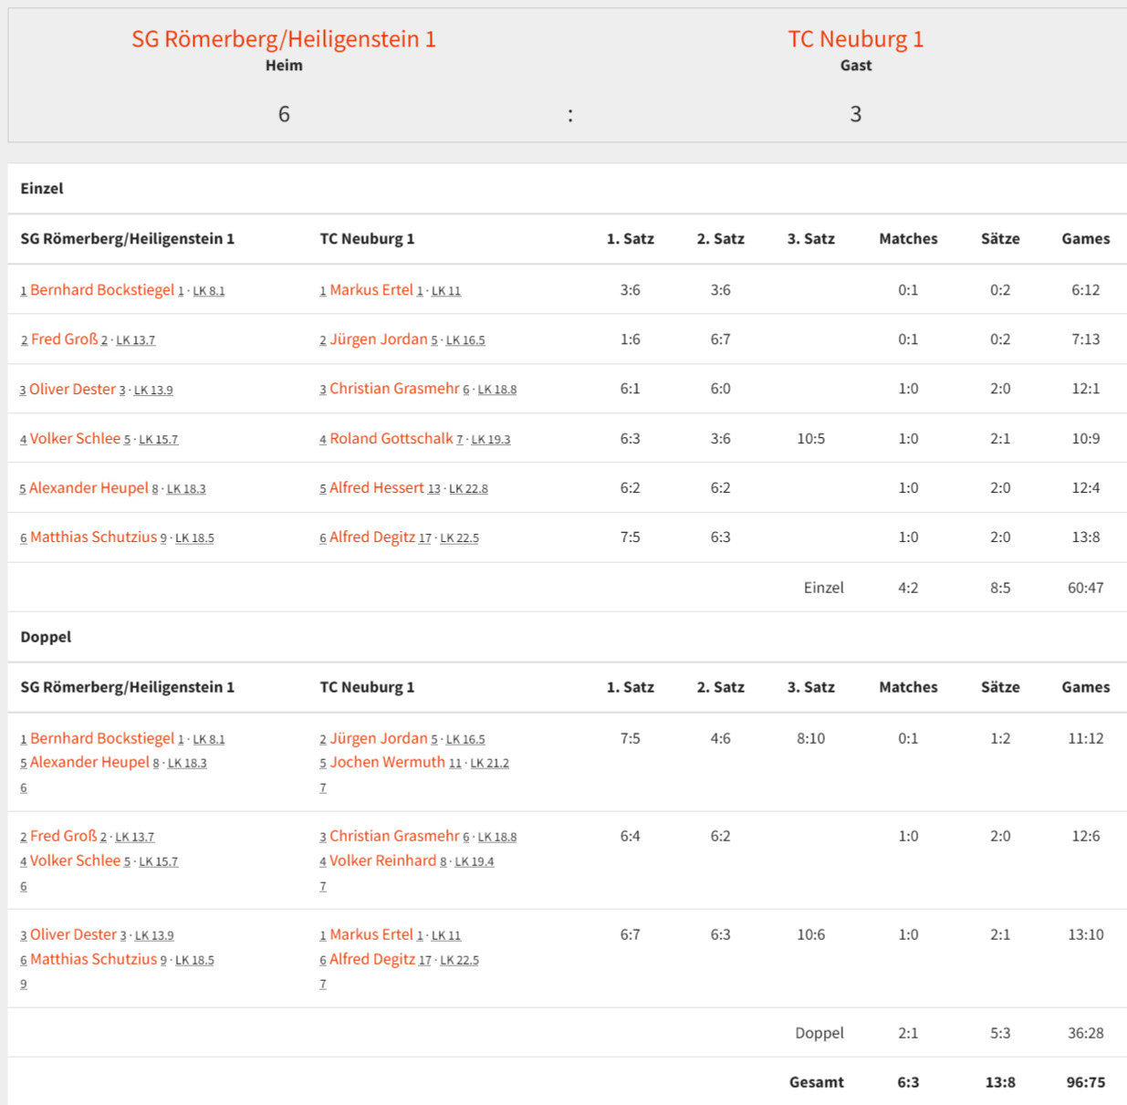The height and width of the screenshot is (1105, 1127).
Task: Click Matthias Schutzius in the Doppel table
Action: coord(93,959)
